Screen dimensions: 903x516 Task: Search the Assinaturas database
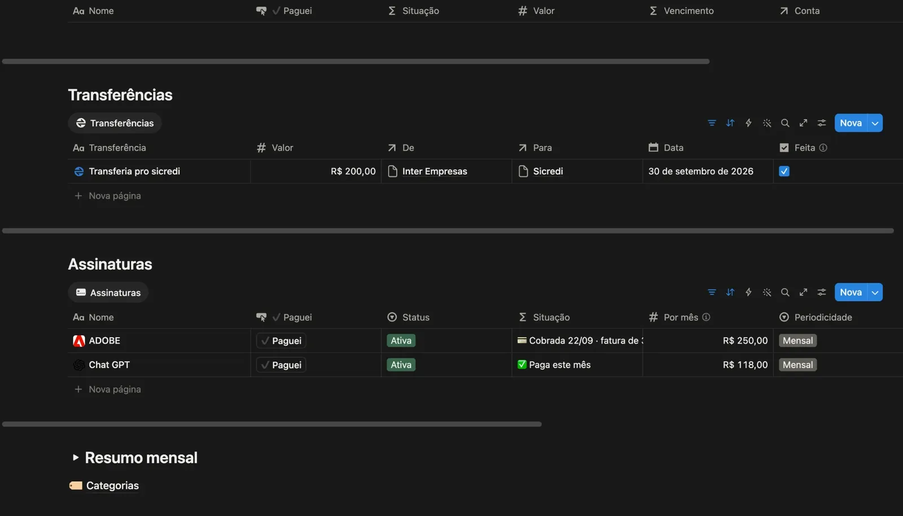pos(785,292)
